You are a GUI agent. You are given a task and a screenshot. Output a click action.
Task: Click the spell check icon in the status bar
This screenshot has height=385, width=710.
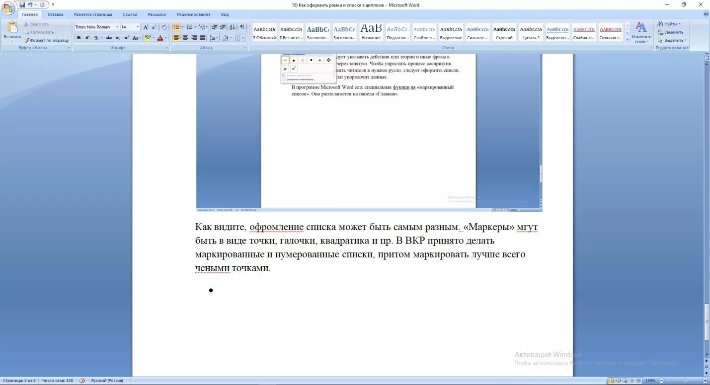coord(82,381)
